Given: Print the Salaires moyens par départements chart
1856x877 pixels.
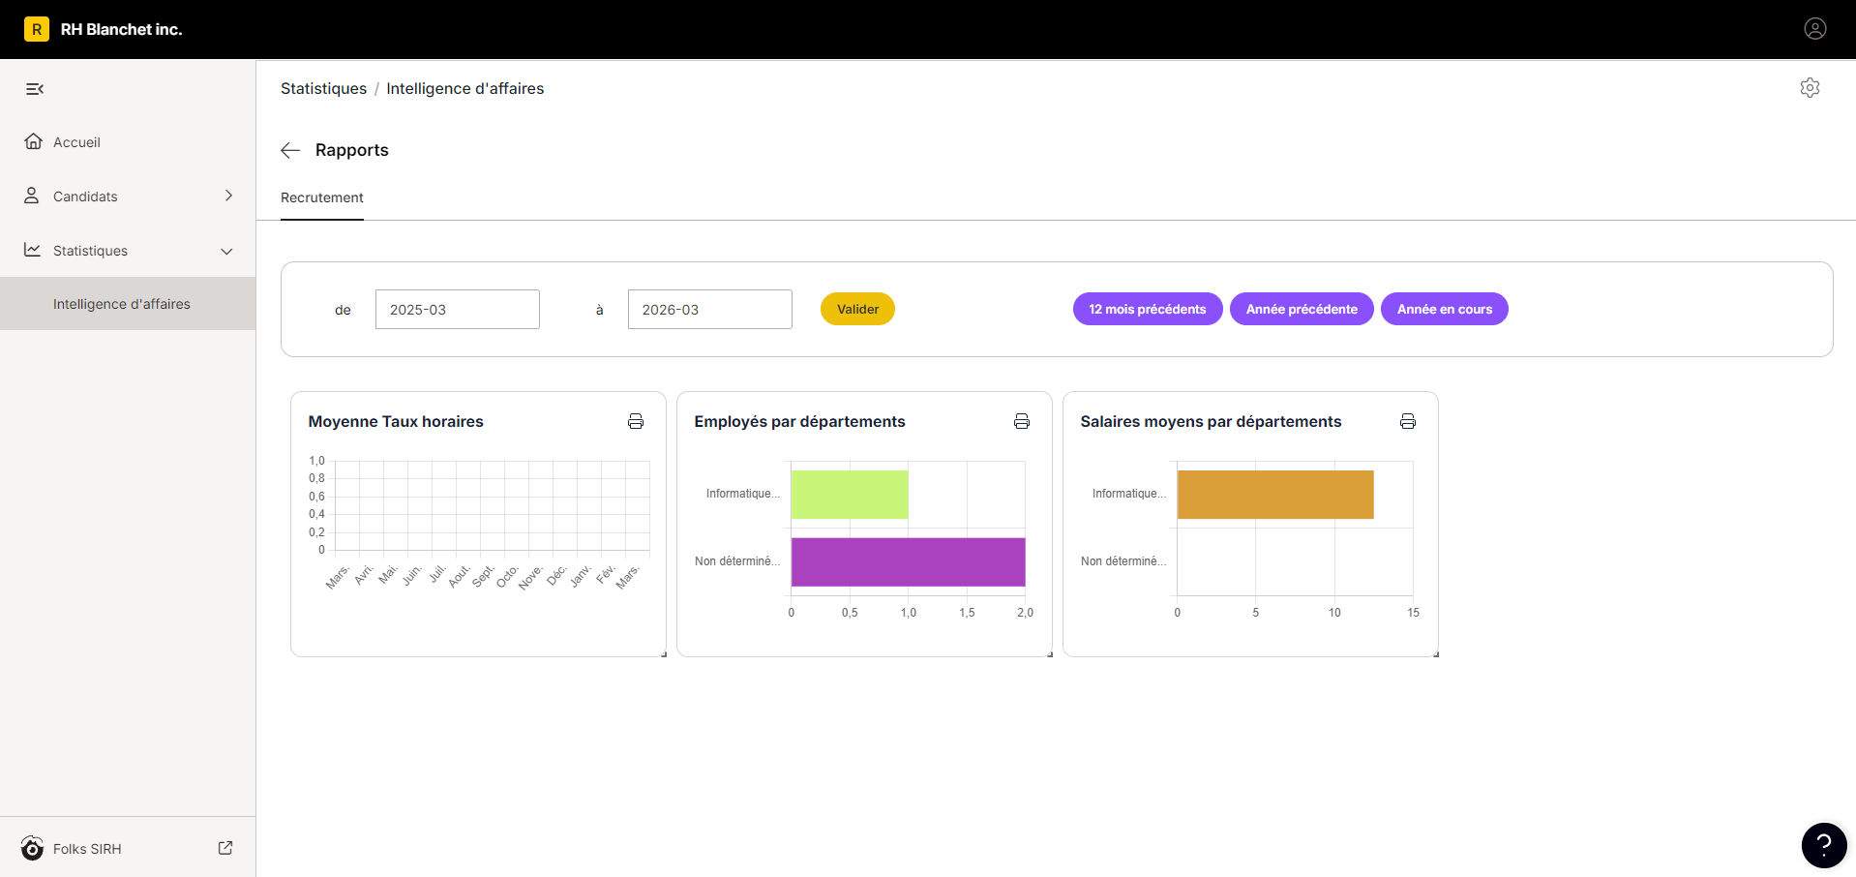Looking at the screenshot, I should click(x=1408, y=421).
